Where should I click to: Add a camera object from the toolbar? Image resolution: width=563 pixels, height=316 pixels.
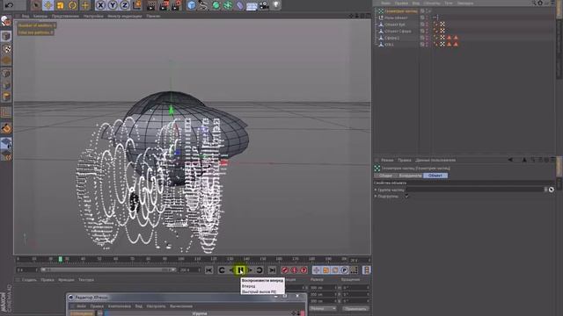[264, 5]
